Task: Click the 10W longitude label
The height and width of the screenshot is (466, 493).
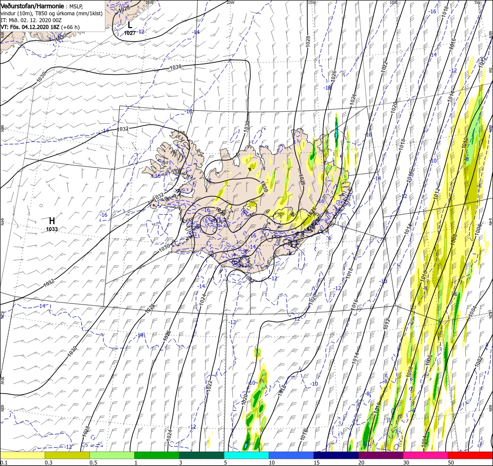Action: point(393,2)
